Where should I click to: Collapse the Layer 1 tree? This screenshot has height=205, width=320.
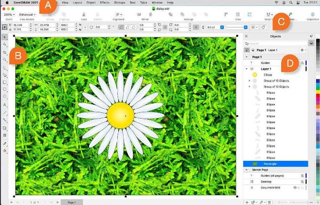(x=246, y=69)
